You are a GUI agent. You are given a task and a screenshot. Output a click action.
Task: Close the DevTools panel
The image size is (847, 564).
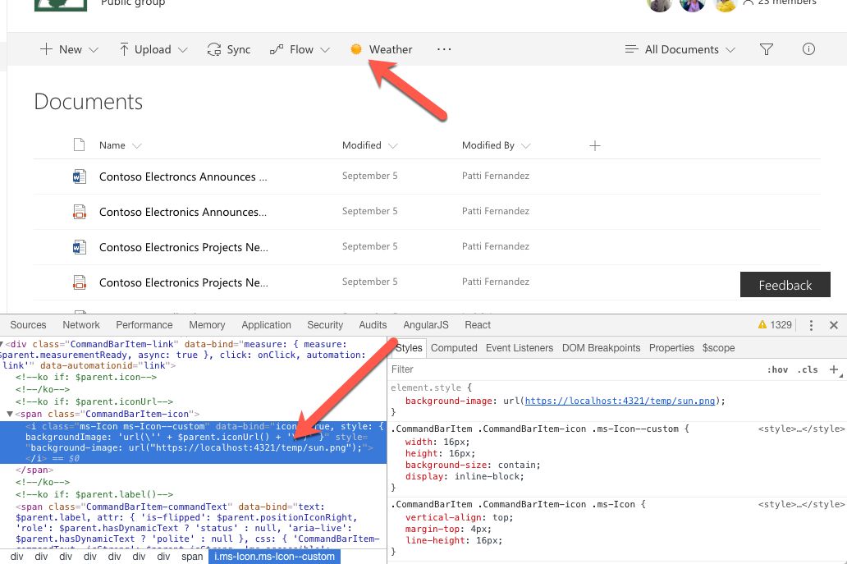click(834, 324)
